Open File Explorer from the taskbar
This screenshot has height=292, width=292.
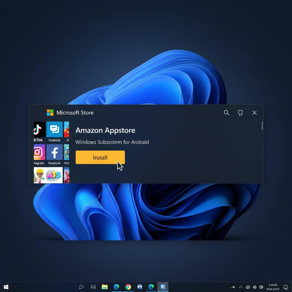click(104, 287)
